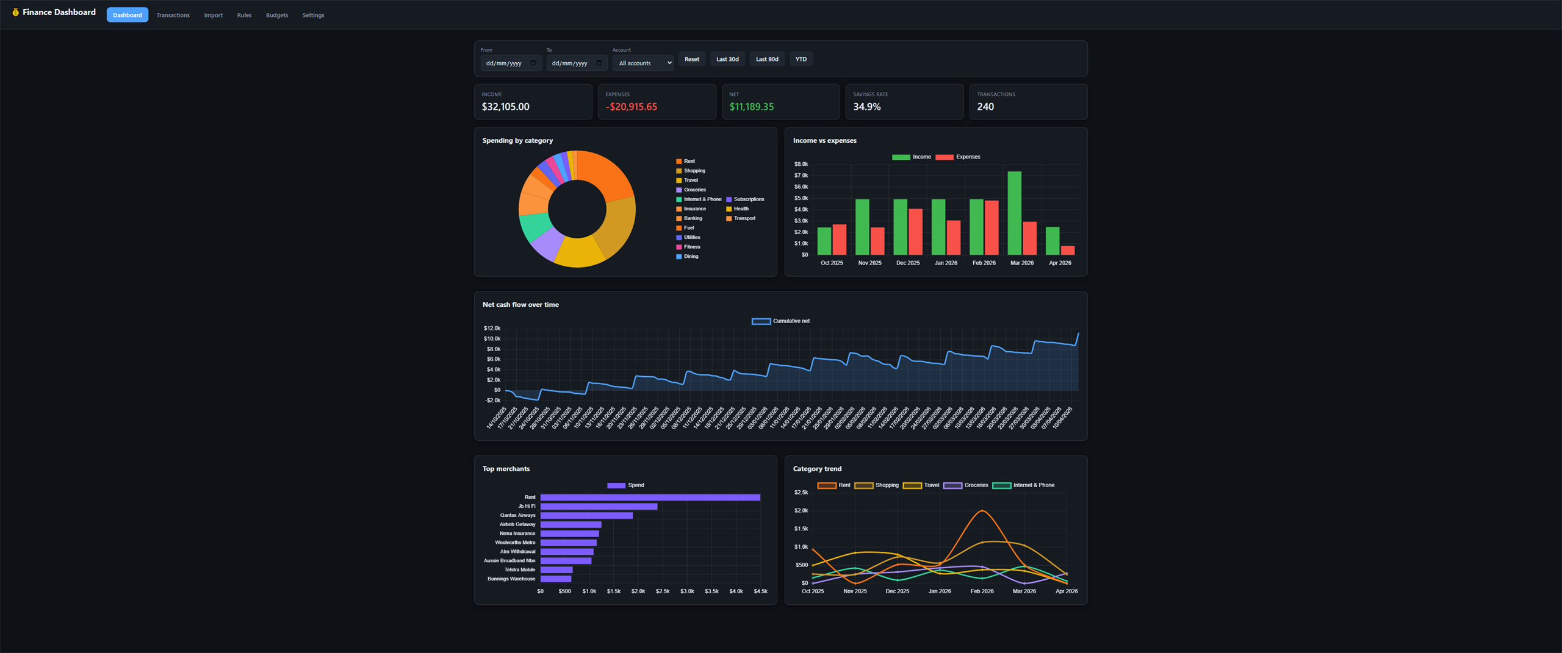The height and width of the screenshot is (653, 1562).
Task: Toggle the Fitness legend item
Action: pyautogui.click(x=688, y=247)
